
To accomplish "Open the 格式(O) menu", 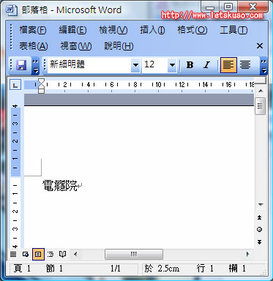I will point(192,30).
